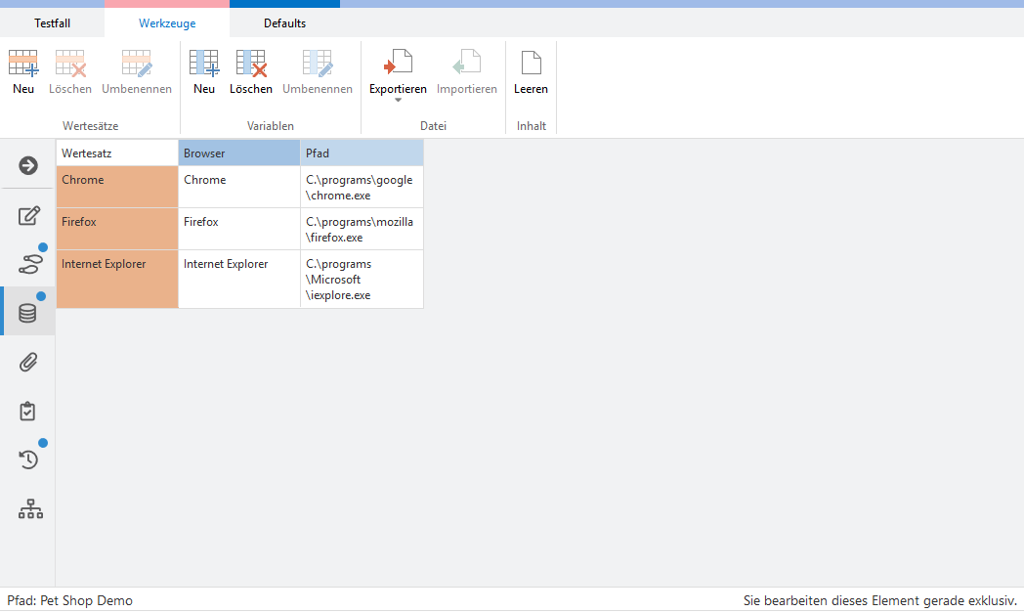This screenshot has height=612, width=1024.
Task: Select the Pfad column header
Action: click(362, 153)
